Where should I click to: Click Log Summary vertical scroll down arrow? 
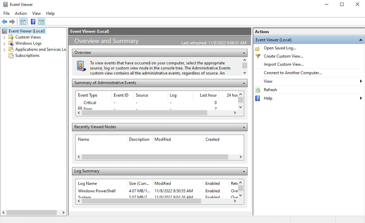[x=241, y=195]
